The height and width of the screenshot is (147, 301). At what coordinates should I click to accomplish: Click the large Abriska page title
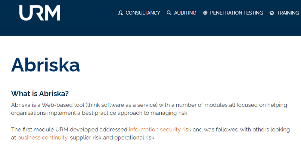[x=45, y=65]
